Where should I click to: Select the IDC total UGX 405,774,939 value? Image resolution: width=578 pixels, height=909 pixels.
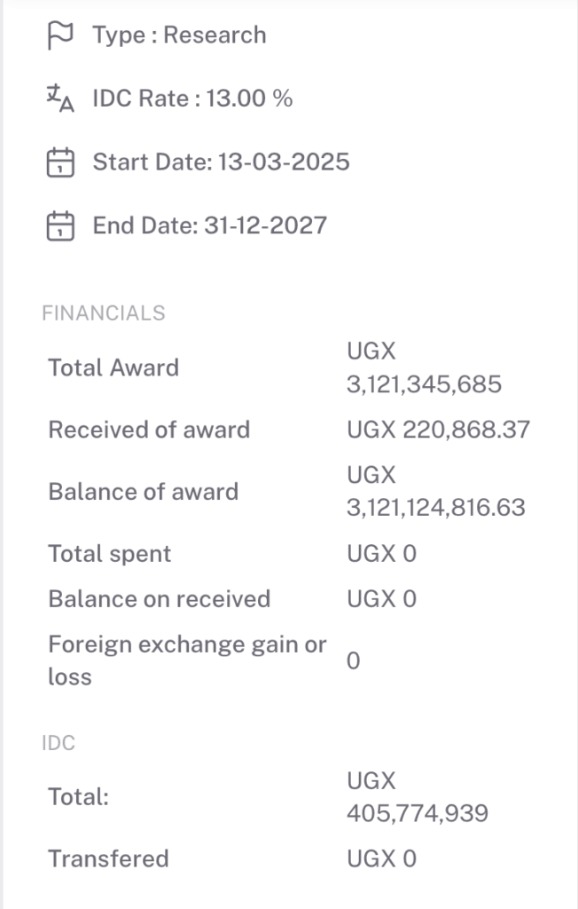tap(418, 797)
